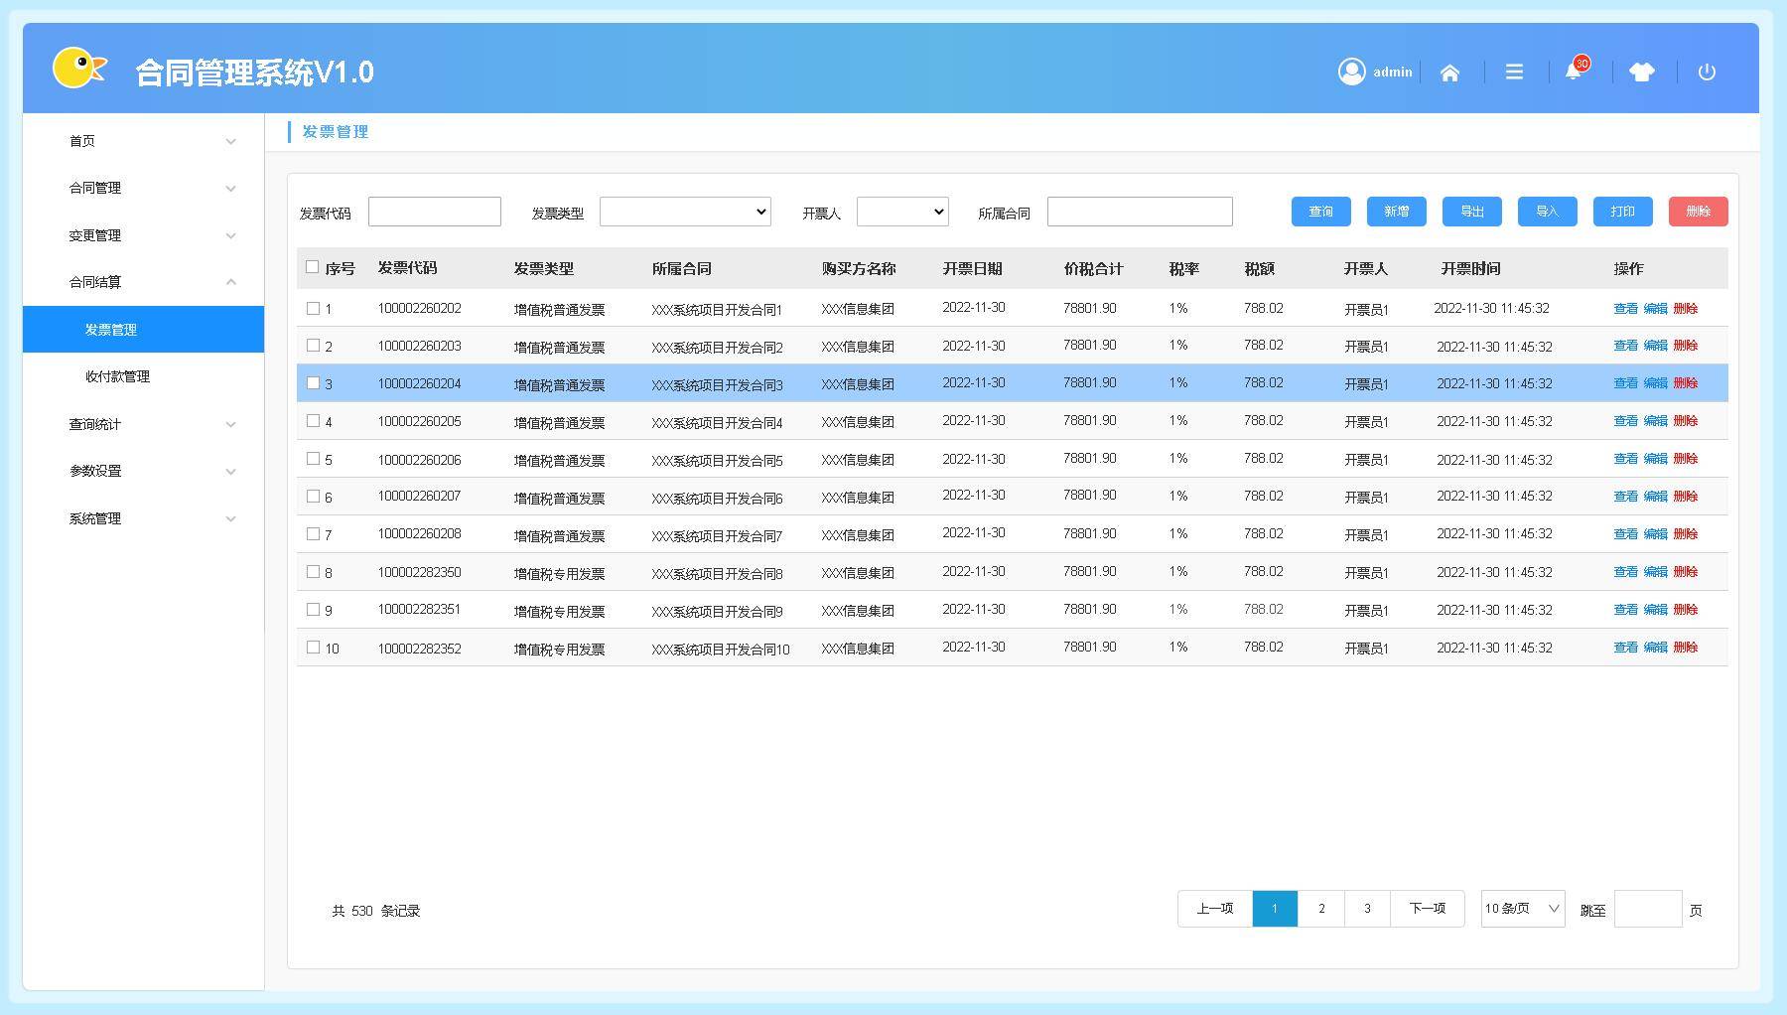Expand the 查询统计 sidebar chevron
This screenshot has width=1787, height=1015.
pyautogui.click(x=230, y=425)
